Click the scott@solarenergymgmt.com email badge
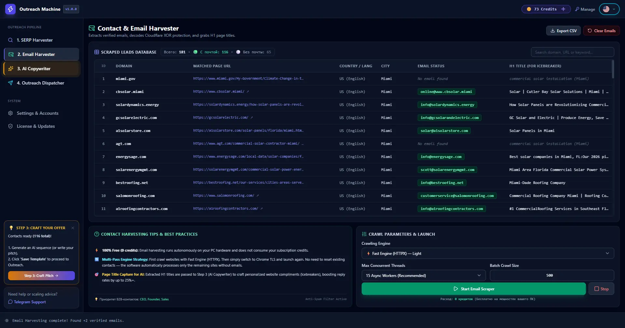 [x=447, y=170]
